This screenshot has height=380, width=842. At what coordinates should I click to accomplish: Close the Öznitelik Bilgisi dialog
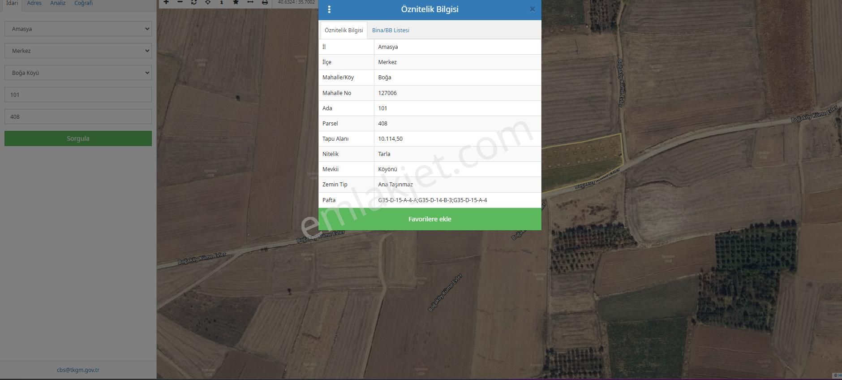point(533,9)
